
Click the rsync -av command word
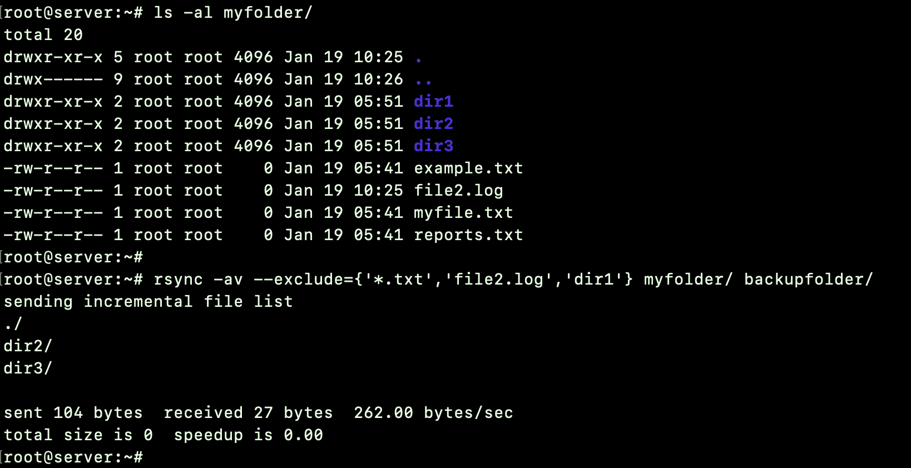pyautogui.click(x=198, y=280)
